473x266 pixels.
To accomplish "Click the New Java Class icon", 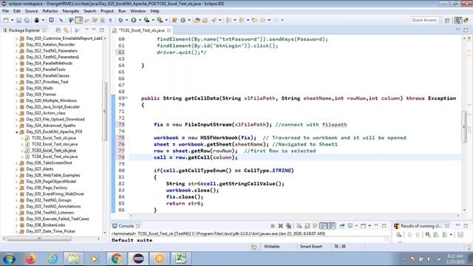I will (183, 20).
